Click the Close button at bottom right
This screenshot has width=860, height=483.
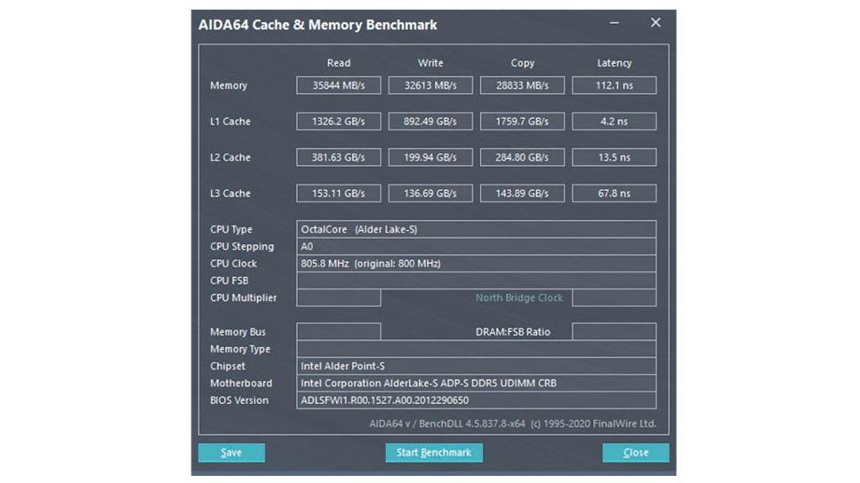tap(635, 453)
